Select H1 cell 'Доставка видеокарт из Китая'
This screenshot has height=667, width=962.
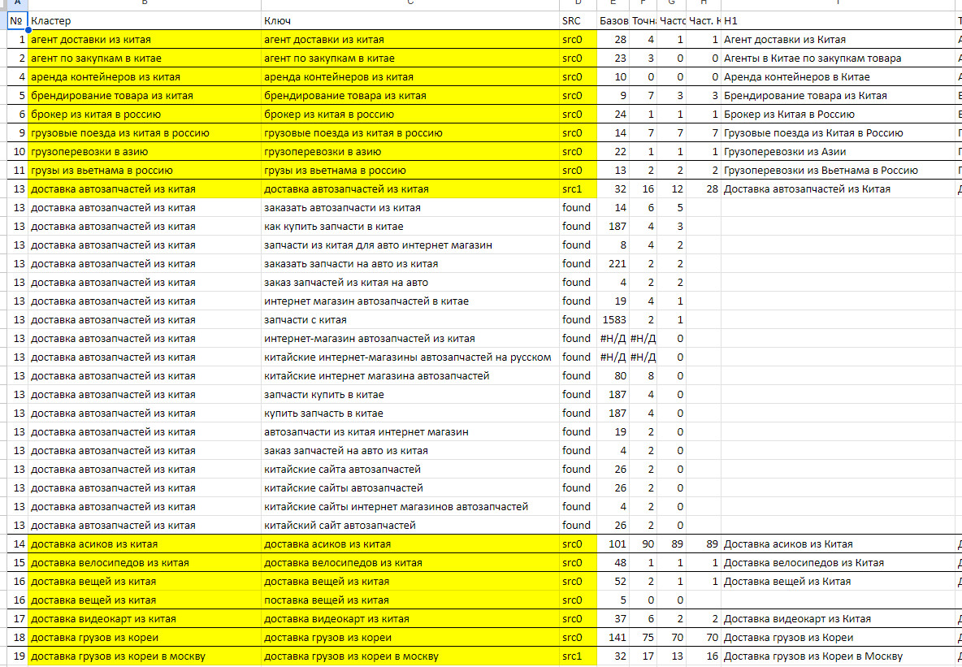[x=838, y=619]
